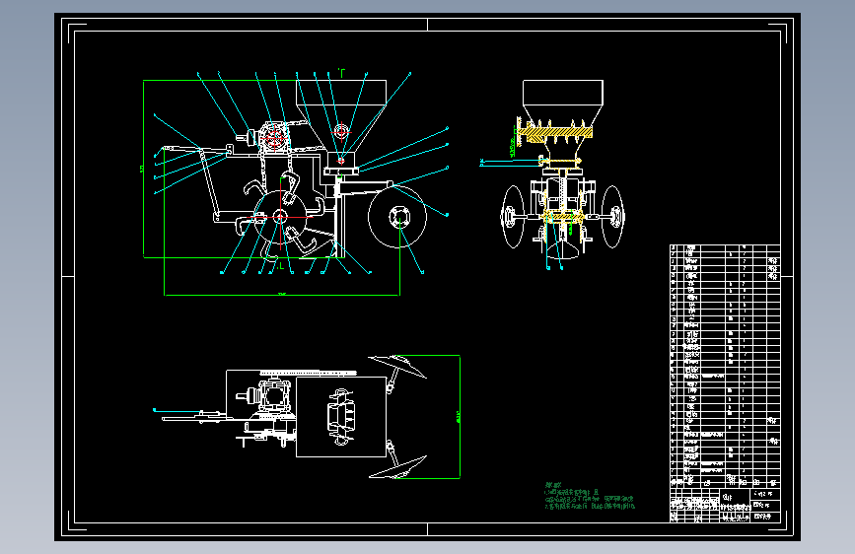This screenshot has width=855, height=554.
Task: Click the rear press wheel in side view
Action: tap(397, 217)
